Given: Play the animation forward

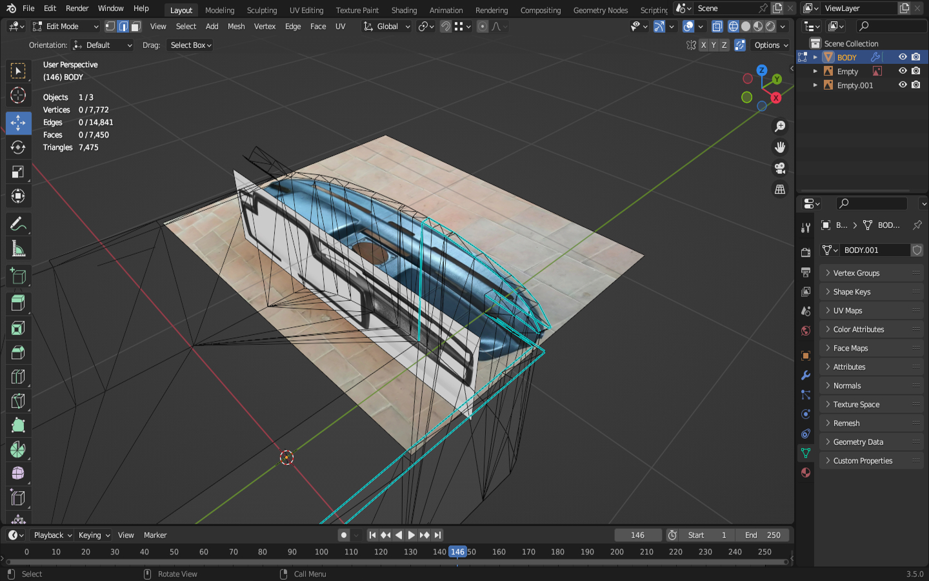Looking at the screenshot, I should click(411, 535).
